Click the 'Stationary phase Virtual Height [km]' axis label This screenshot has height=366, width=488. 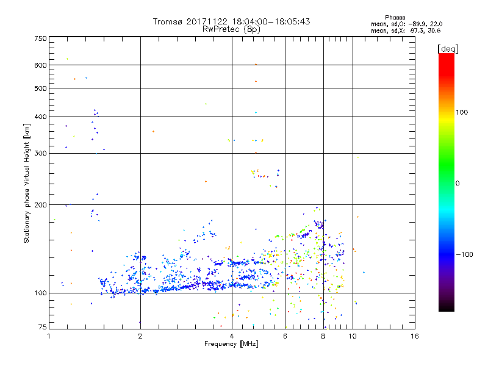(x=27, y=183)
